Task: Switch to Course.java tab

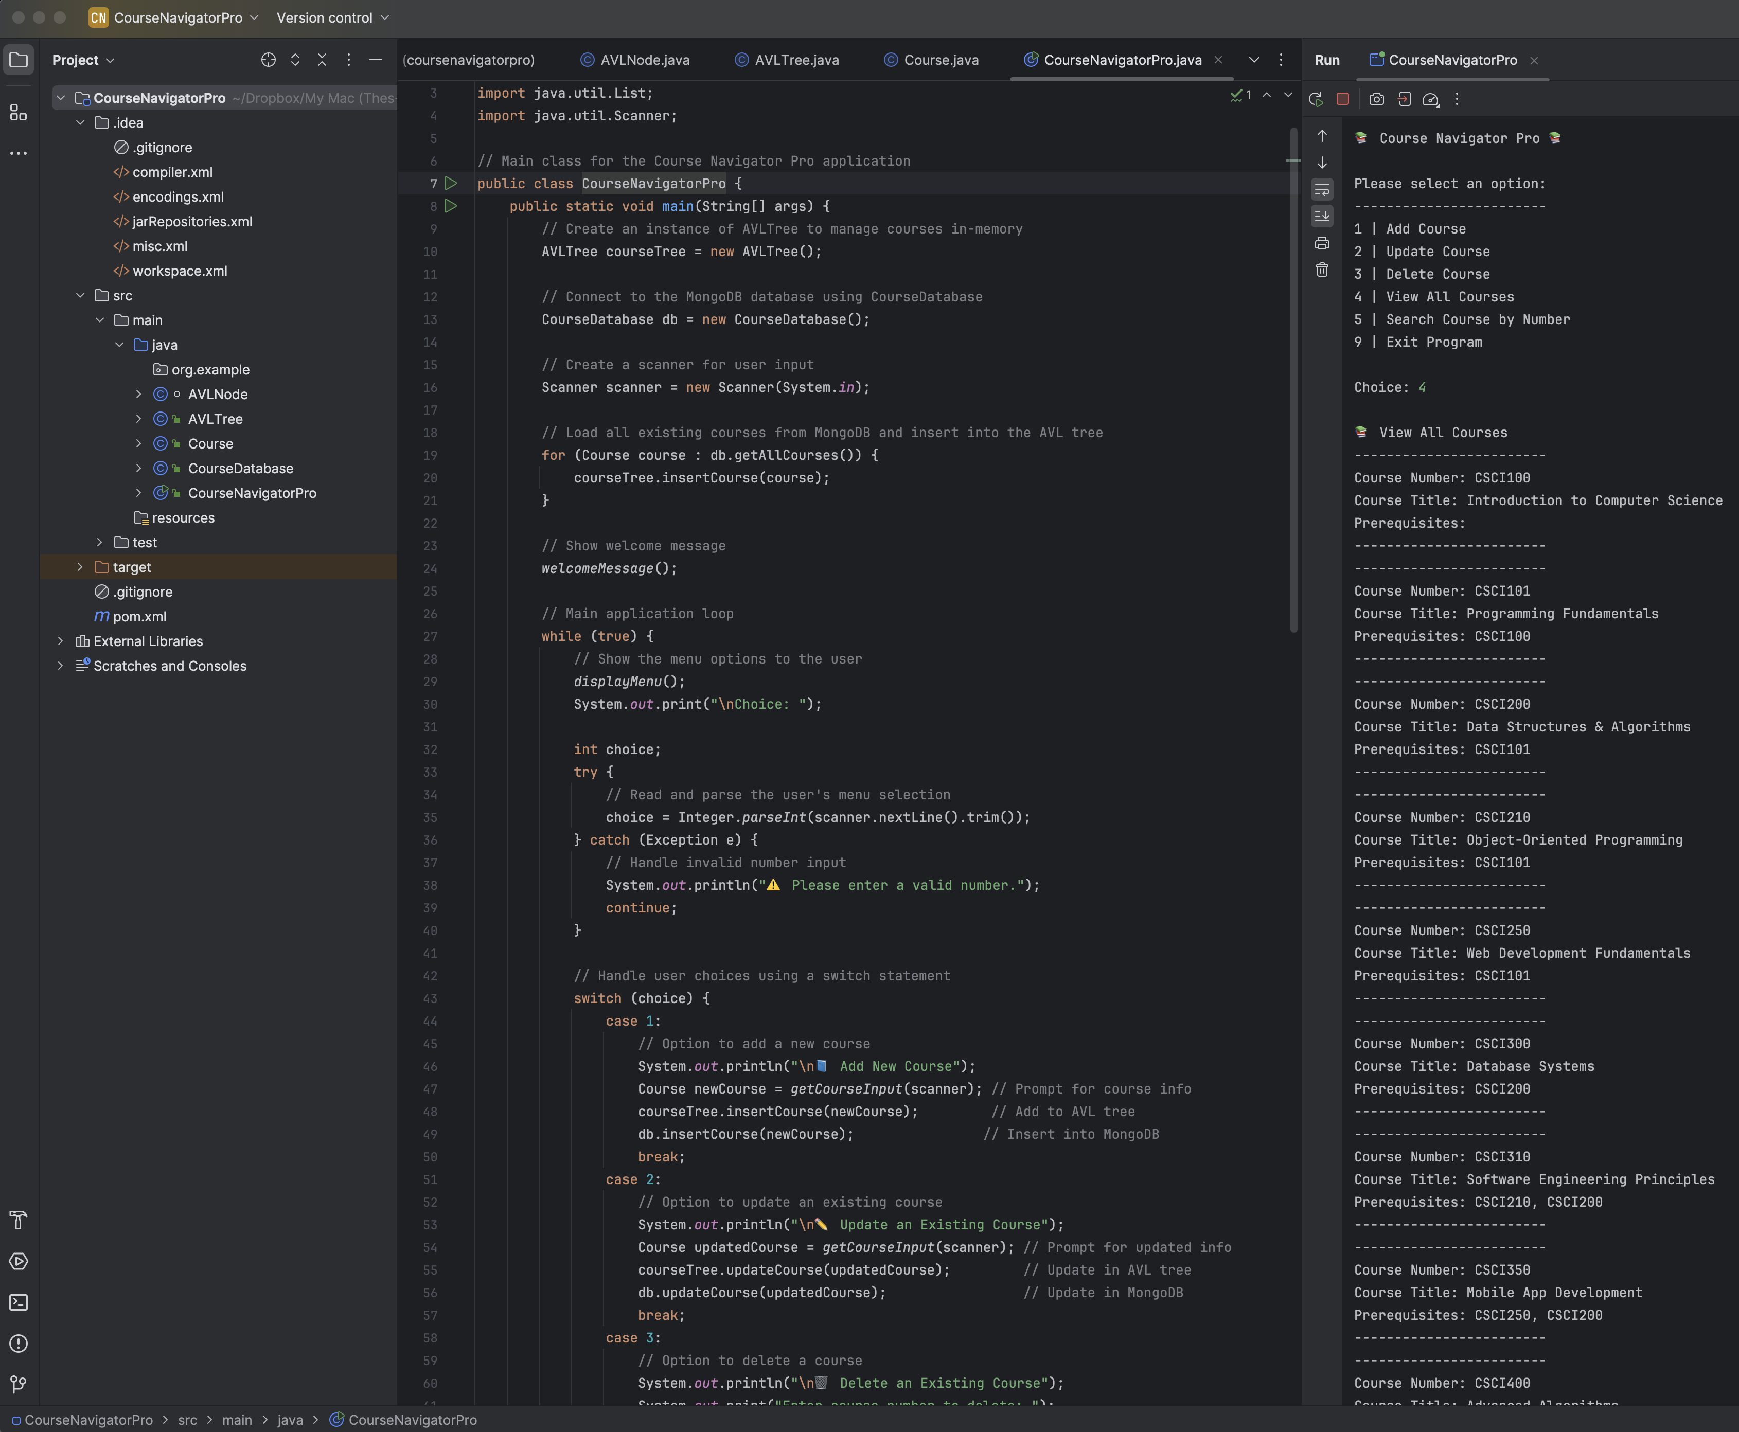Action: tap(931, 60)
